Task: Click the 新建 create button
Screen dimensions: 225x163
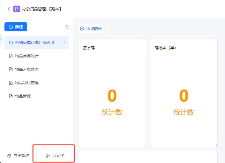Action: [x=16, y=27]
